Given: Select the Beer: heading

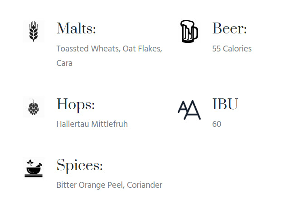Looking at the screenshot, I should [x=229, y=28].
